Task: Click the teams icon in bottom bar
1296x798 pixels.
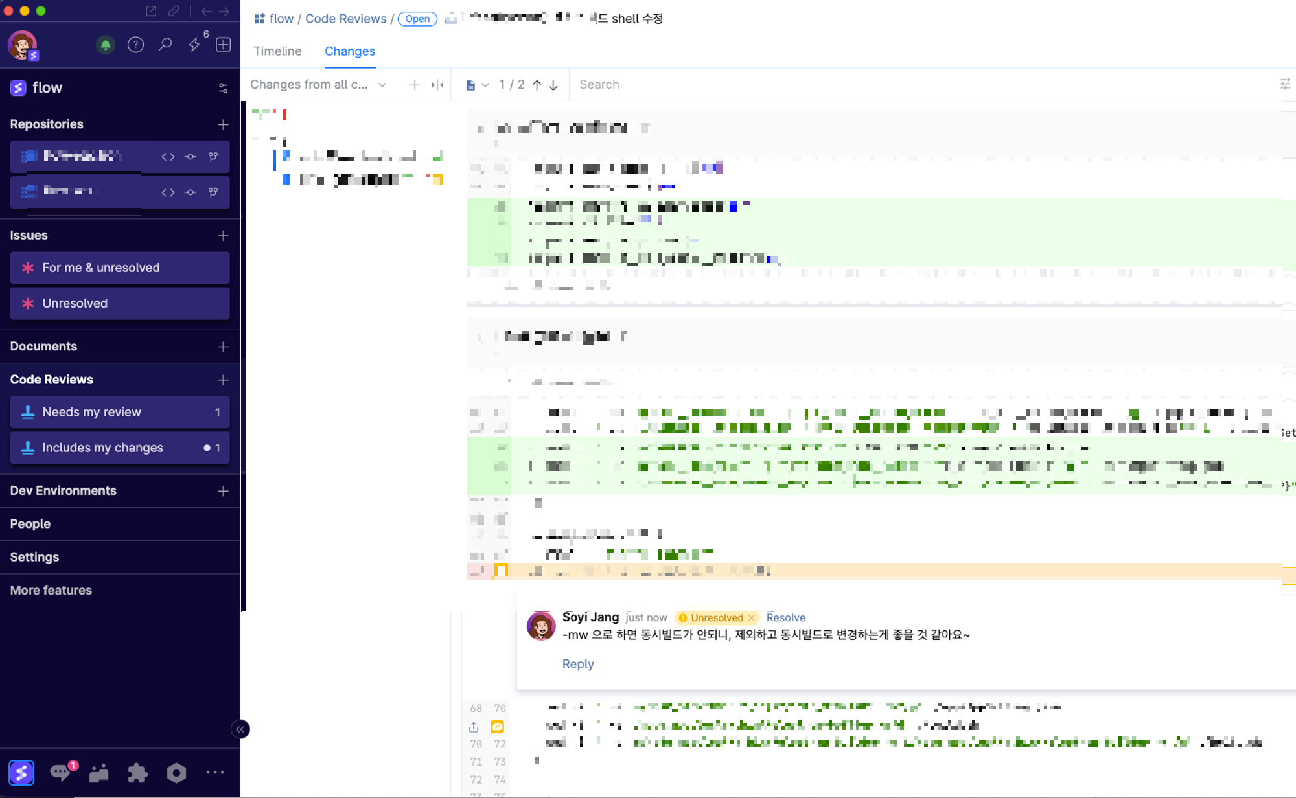Action: [98, 772]
